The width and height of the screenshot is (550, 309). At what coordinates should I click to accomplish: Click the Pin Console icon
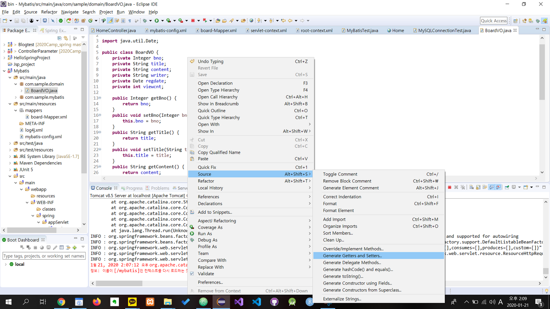507,188
